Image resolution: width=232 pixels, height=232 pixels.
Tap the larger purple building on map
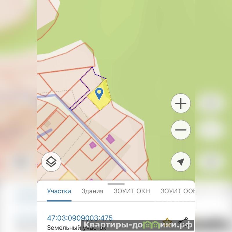click(x=110, y=139)
